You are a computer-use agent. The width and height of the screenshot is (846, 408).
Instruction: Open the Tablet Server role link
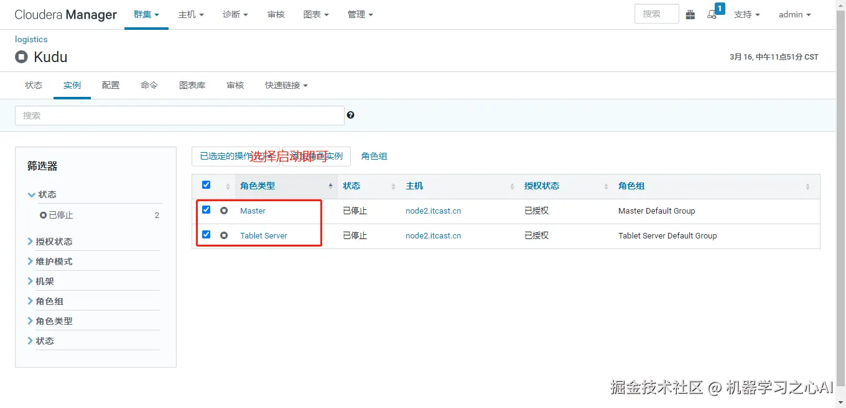264,235
